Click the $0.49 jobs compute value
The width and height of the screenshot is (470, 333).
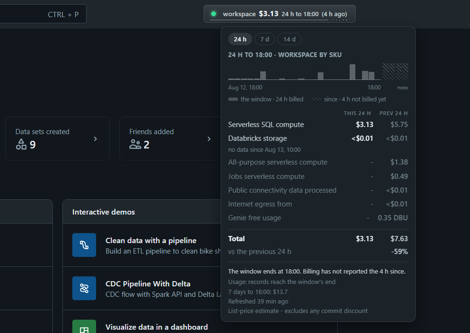coord(399,176)
